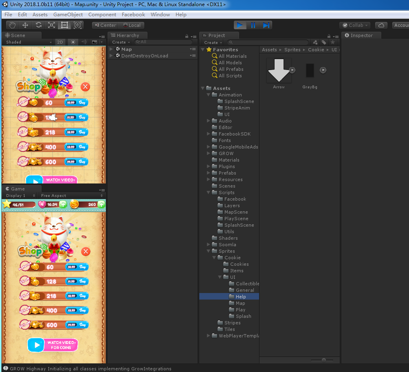Search in the Hierarchy search field
The image size is (409, 372).
163,42
